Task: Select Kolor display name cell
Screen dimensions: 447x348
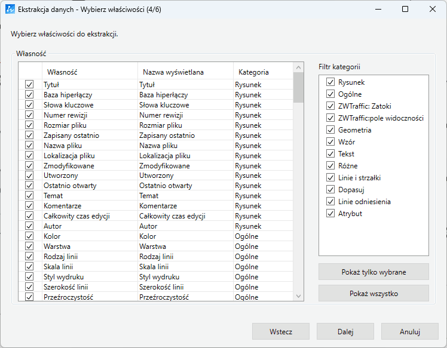Action: 185,236
